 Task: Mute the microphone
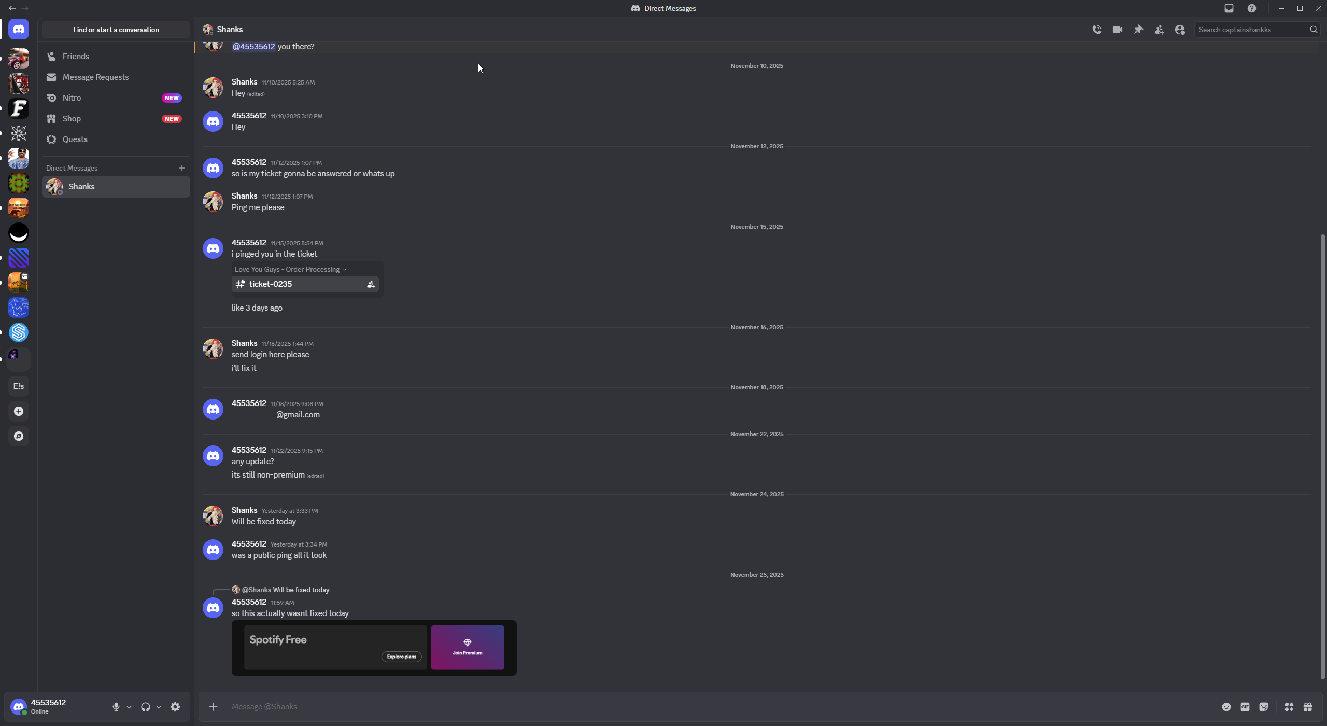[x=116, y=707]
